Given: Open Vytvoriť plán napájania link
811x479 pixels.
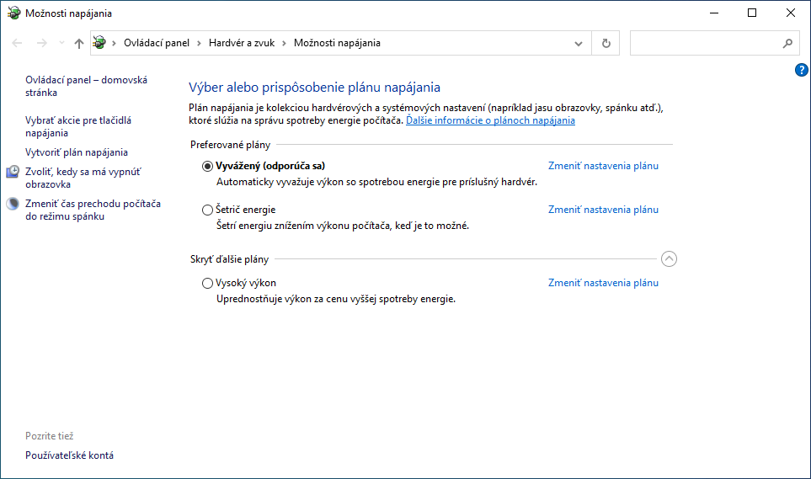Looking at the screenshot, I should click(x=77, y=152).
